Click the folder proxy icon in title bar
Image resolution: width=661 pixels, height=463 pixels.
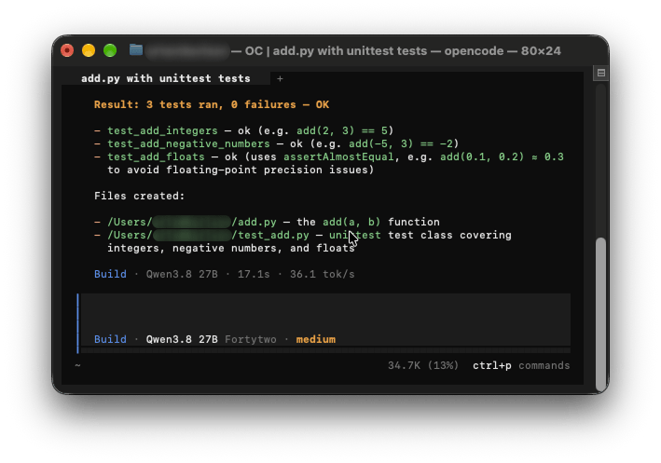[136, 50]
